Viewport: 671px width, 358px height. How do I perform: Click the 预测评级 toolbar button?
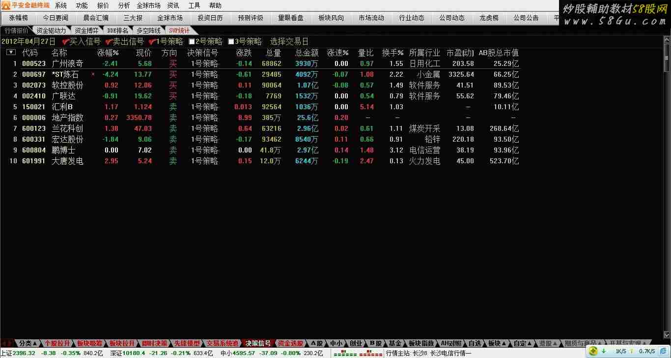click(251, 18)
